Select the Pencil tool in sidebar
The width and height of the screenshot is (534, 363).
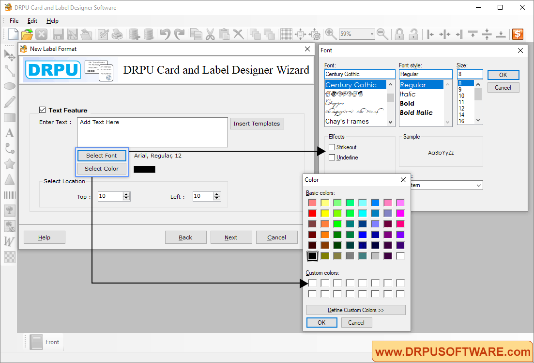10,102
